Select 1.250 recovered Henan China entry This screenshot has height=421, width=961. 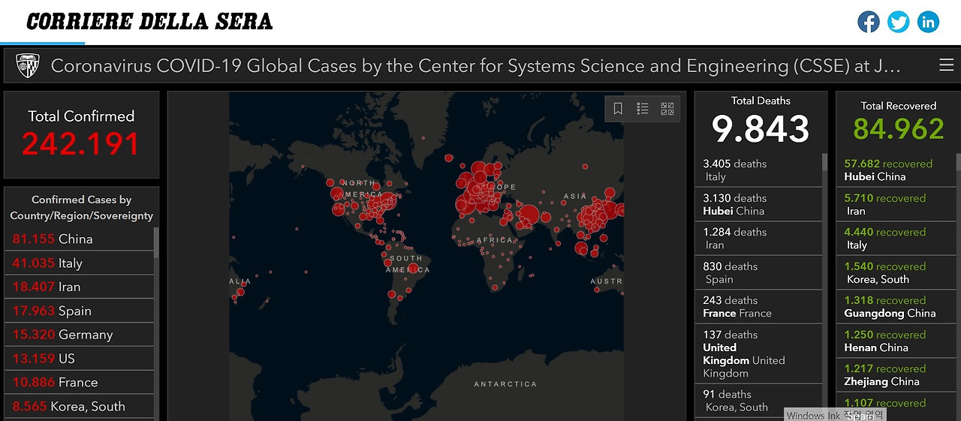click(x=896, y=341)
